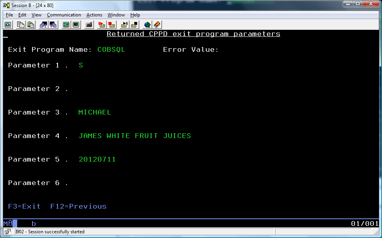
Task: Open the Keyboard remap toolbar icon
Action: click(89, 25)
